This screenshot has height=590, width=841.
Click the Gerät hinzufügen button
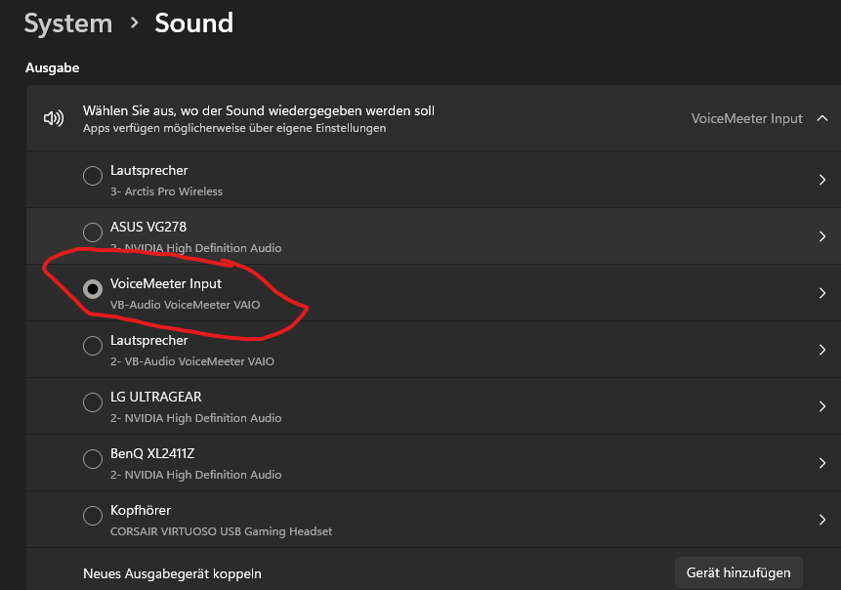point(738,573)
